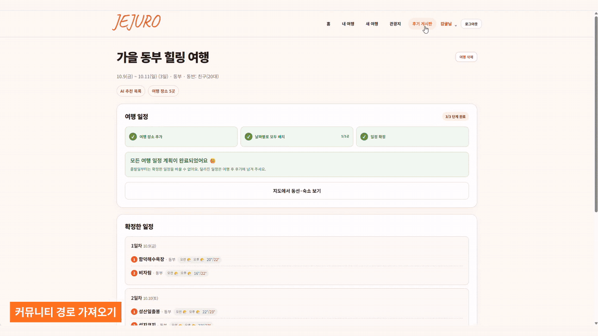Go to 홈 in the navigation

pyautogui.click(x=328, y=24)
